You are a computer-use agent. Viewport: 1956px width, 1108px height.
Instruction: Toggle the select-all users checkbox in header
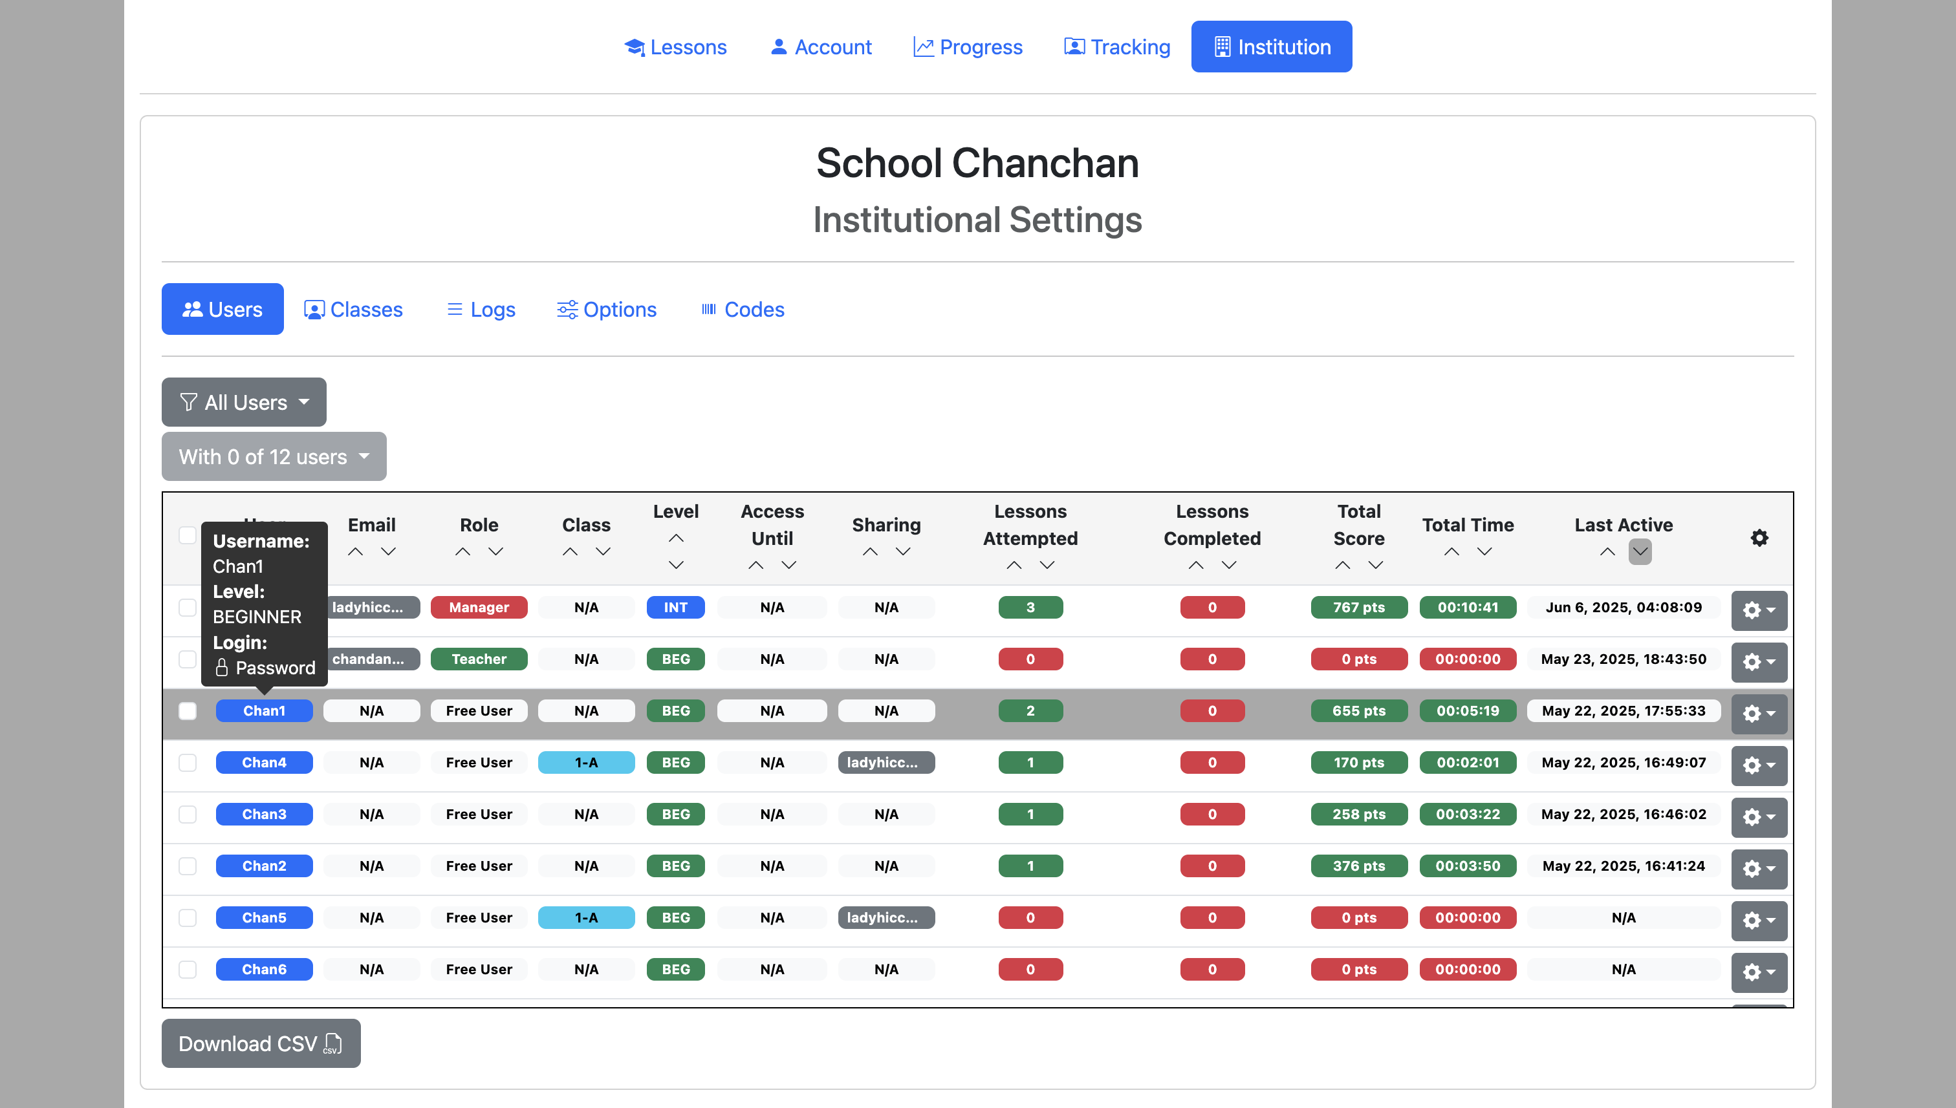(x=188, y=535)
